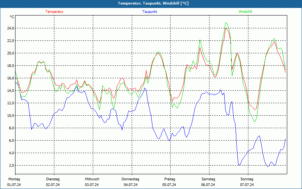The image size is (302, 189).
Task: Click the °C axis unit label
Action: (x=12, y=17)
